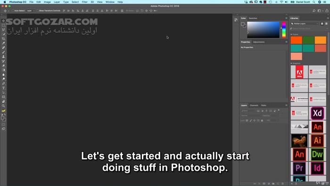The image size is (330, 186).
Task: Select the Move tool in the toolbar
Action: tap(3, 21)
